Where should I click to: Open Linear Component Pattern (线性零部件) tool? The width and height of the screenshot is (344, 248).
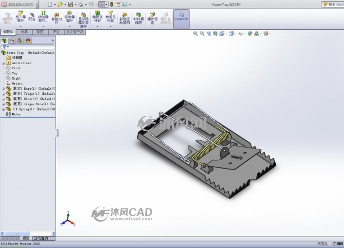click(43, 17)
